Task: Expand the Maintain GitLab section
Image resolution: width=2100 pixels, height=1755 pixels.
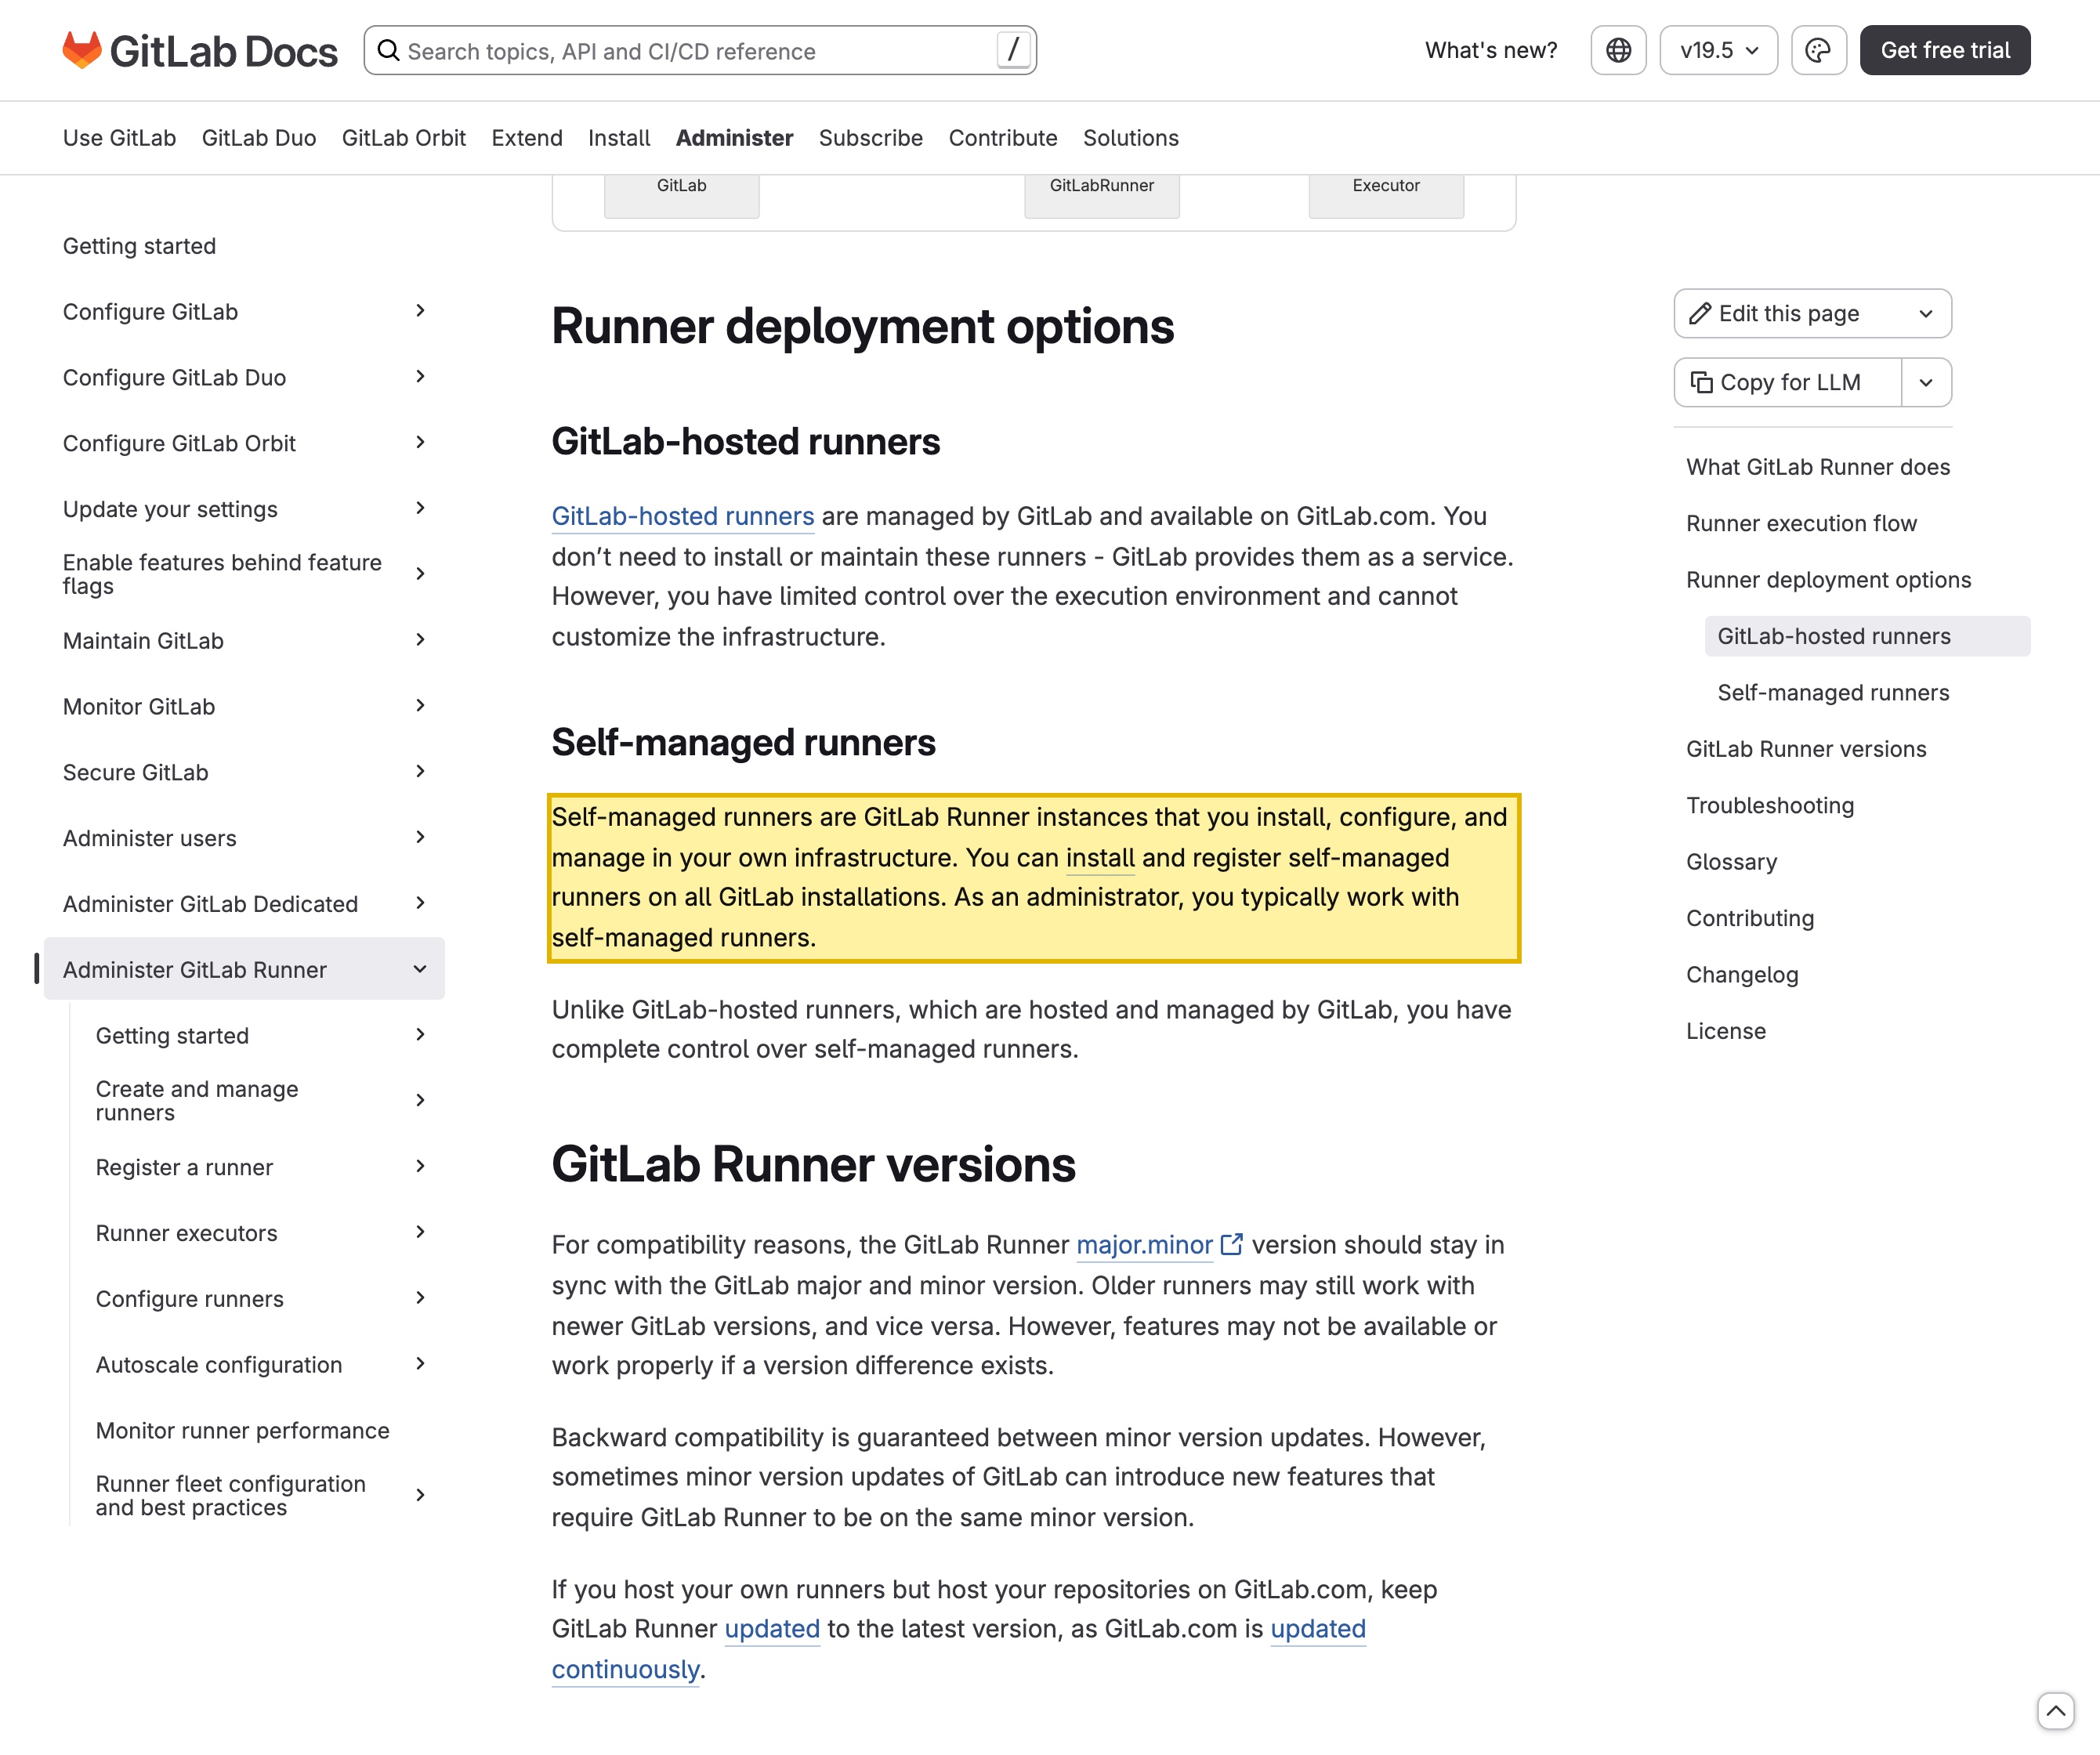Action: point(420,640)
